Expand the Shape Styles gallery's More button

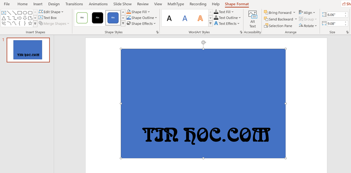tap(123, 24)
